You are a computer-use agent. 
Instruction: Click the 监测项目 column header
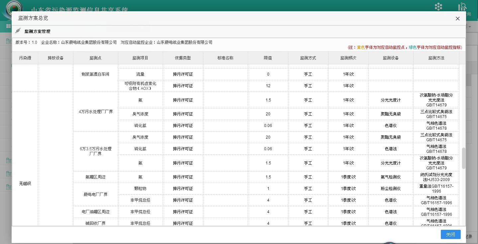point(140,58)
